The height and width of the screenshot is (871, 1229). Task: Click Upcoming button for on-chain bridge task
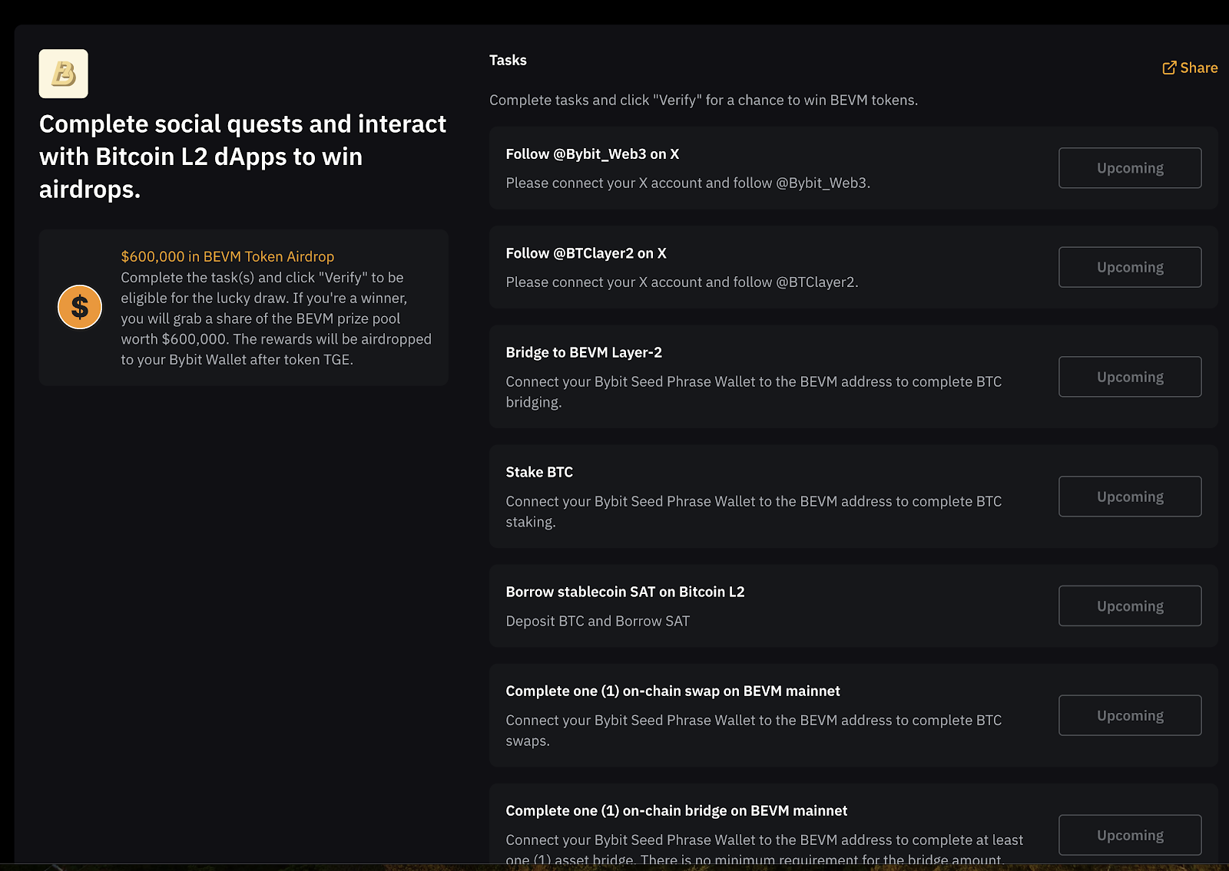pos(1130,835)
